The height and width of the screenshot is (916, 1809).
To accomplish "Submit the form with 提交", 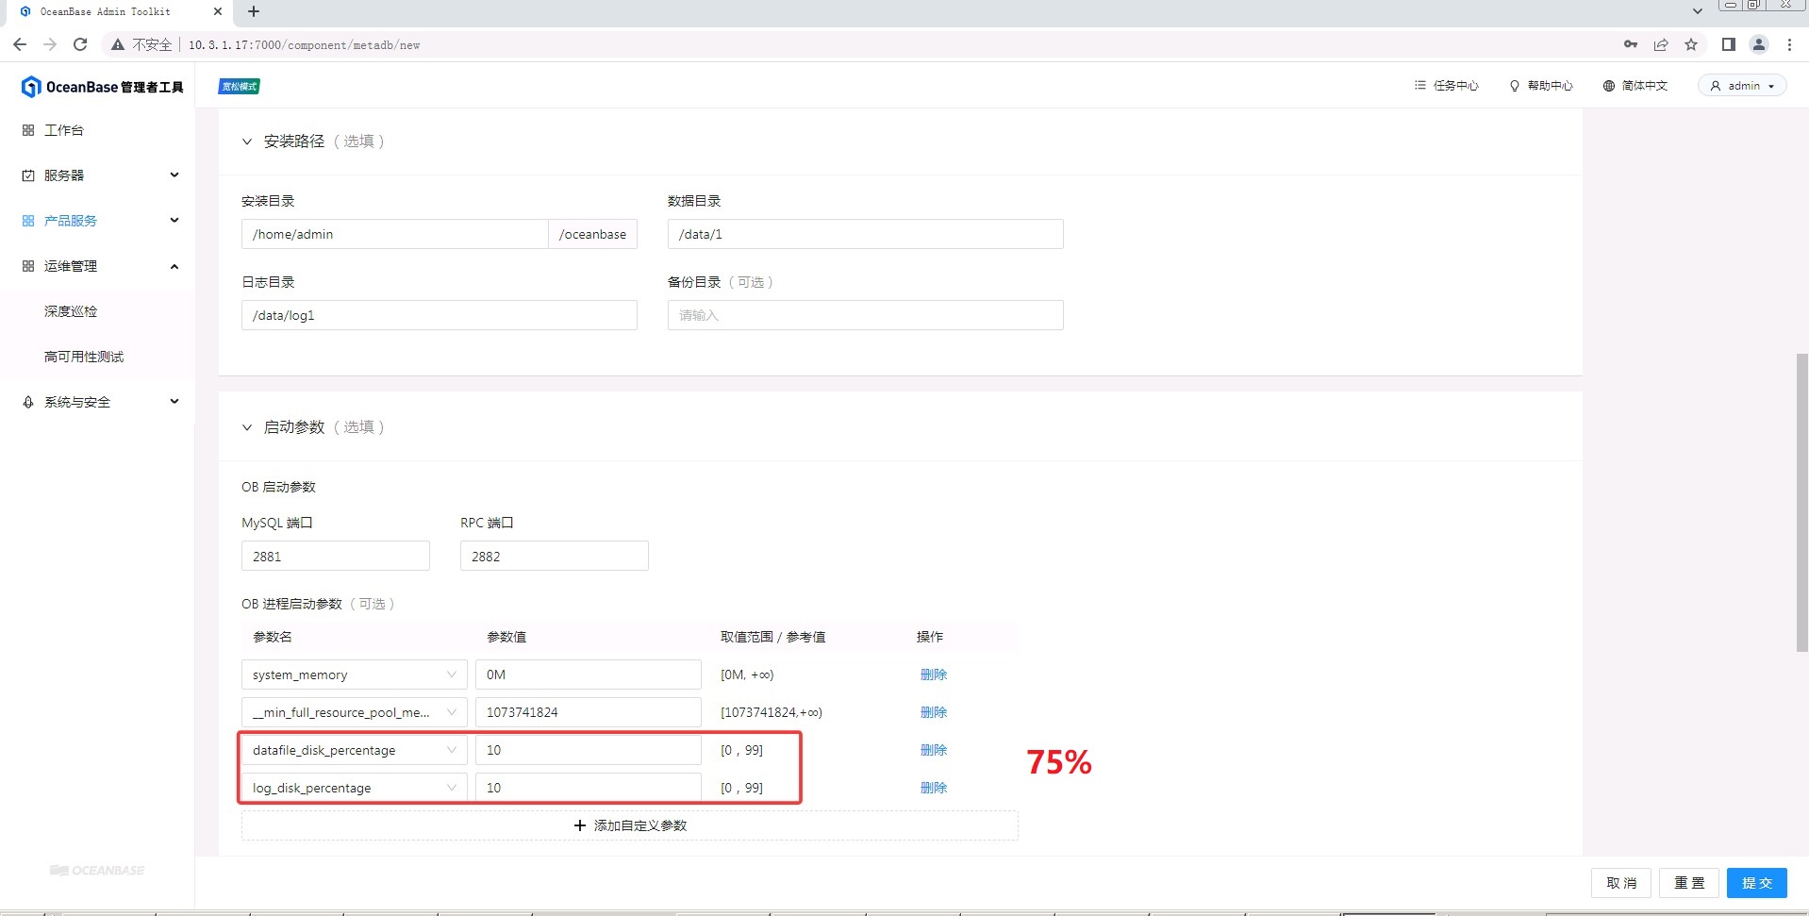I will pos(1757,883).
